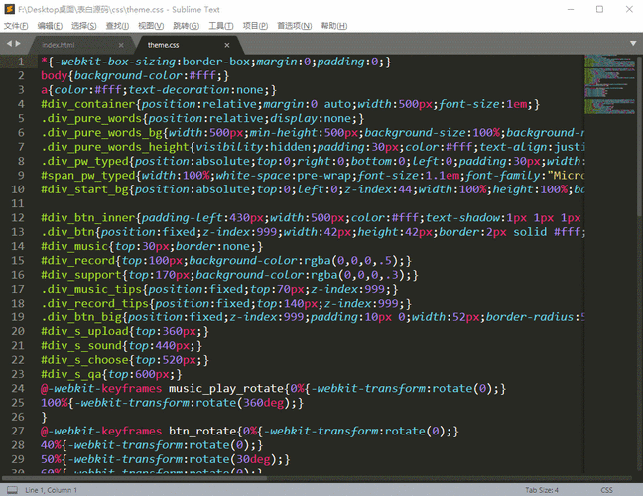
Task: Click the Sublime Text app icon in title bar
Action: [9, 9]
